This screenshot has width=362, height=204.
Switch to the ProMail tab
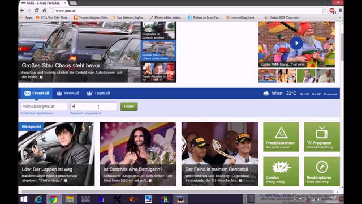[68, 93]
